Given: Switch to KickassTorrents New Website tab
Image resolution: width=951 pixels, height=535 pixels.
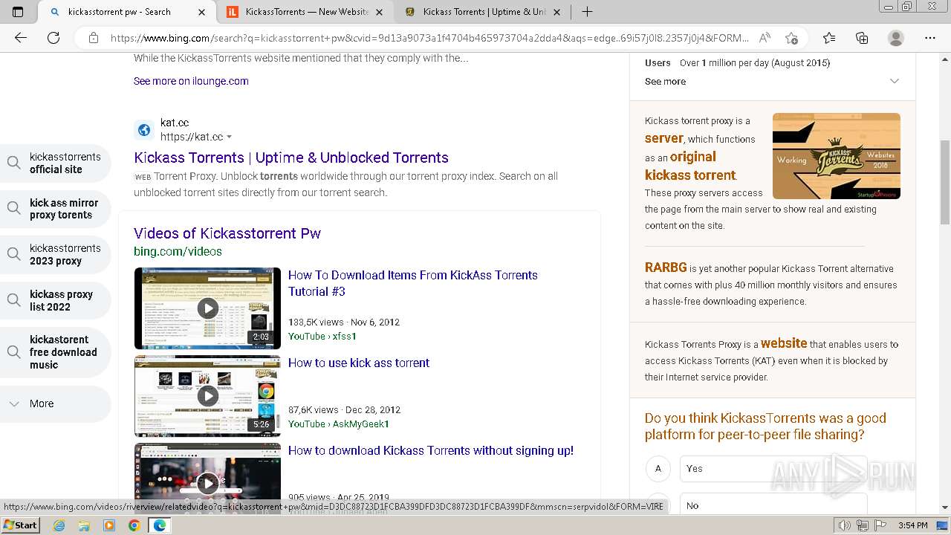Looking at the screenshot, I should point(306,12).
